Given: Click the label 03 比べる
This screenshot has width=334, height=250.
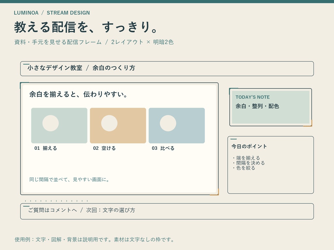Looking at the screenshot, I should click(163, 148).
